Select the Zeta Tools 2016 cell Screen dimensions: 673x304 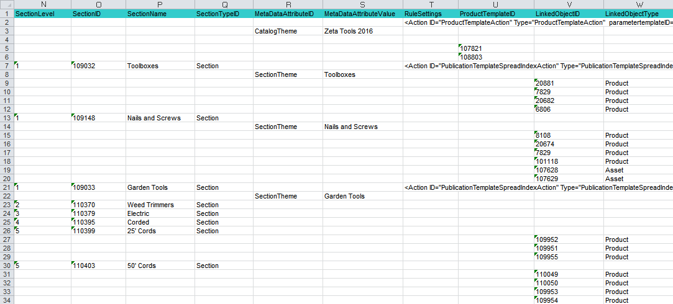(x=363, y=31)
